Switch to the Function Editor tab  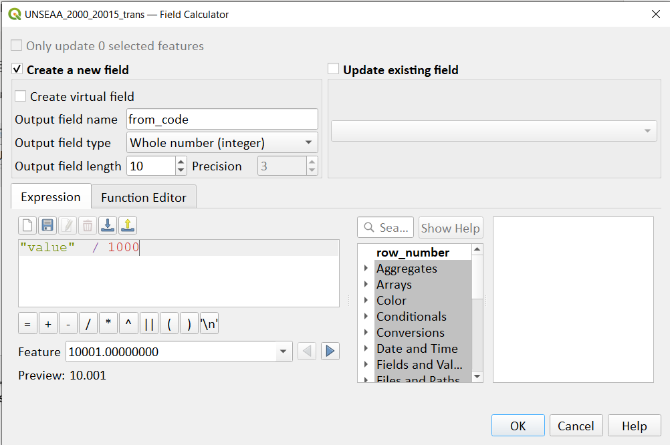[x=144, y=197]
